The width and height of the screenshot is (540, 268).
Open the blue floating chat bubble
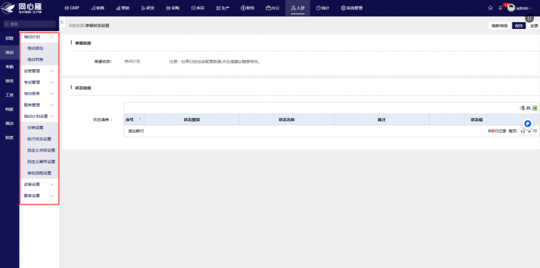coord(528,124)
